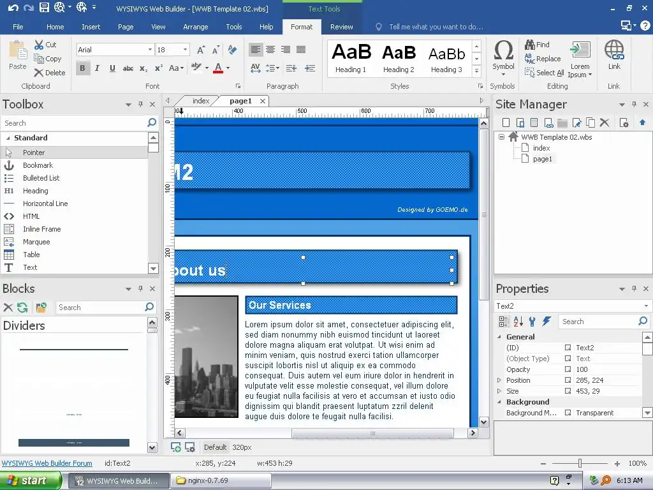This screenshot has width=653, height=490.
Task: Open the font color dropdown arrow
Action: click(x=228, y=68)
